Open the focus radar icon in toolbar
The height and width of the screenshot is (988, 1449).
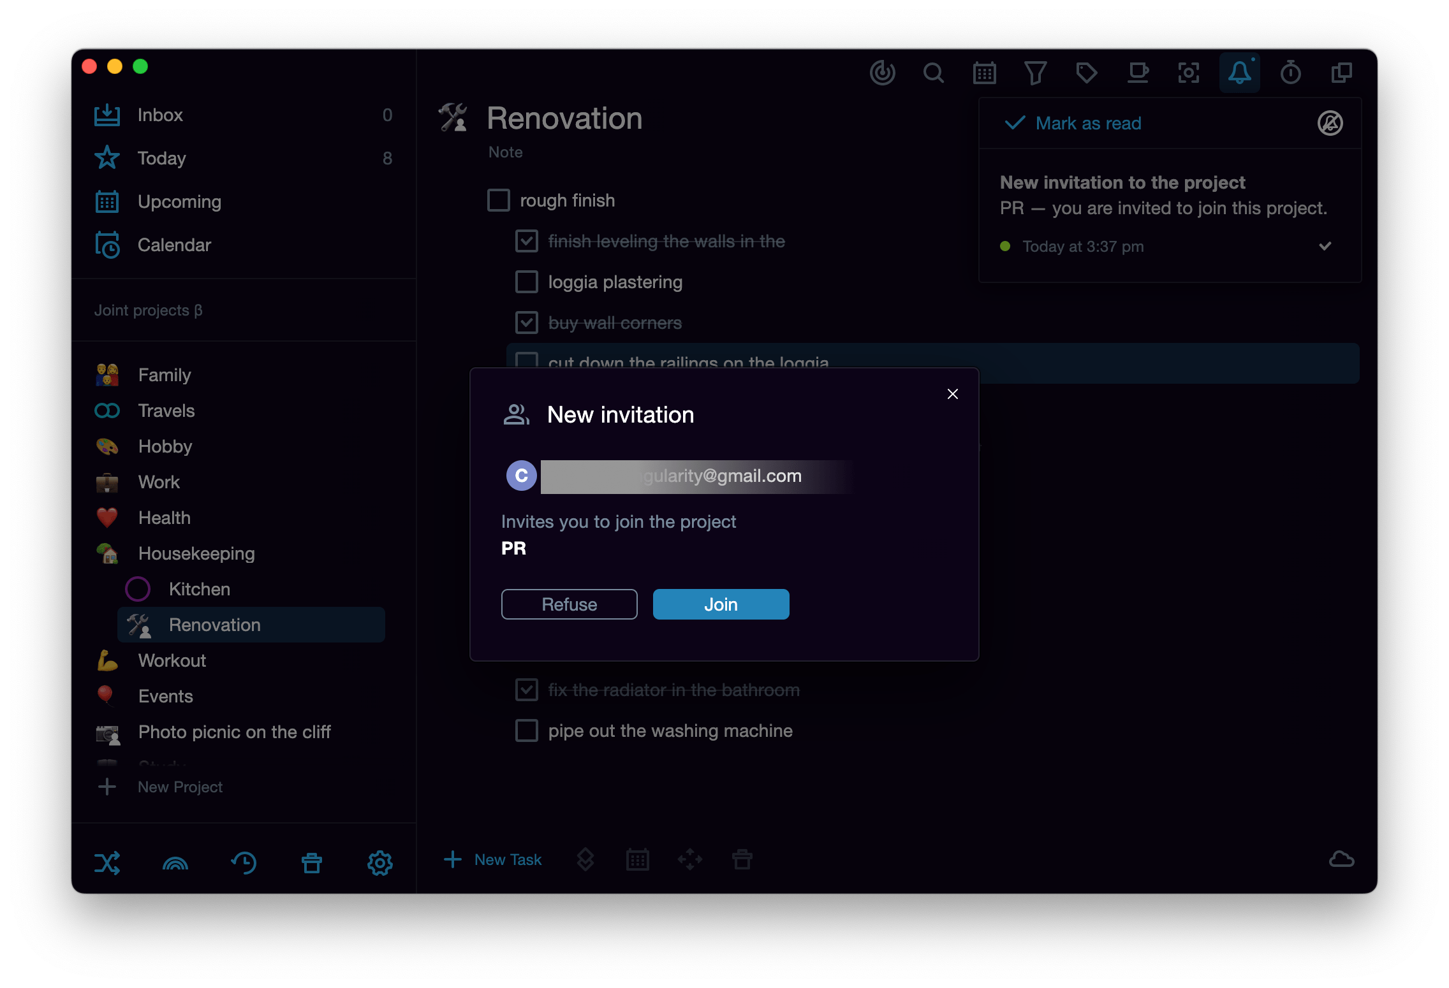coord(882,73)
